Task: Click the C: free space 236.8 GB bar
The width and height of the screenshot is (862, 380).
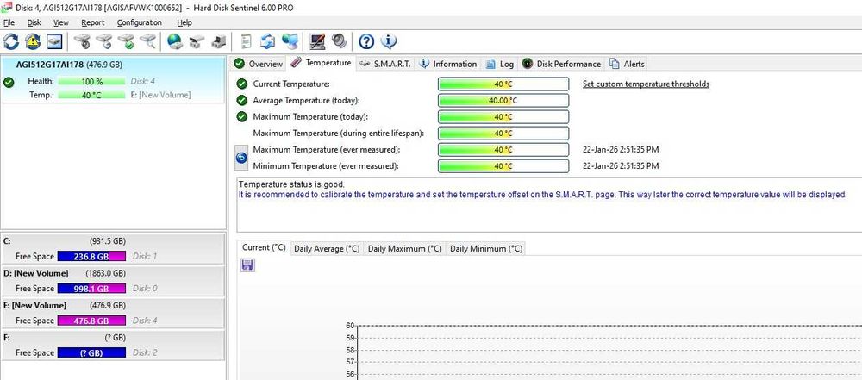Action: click(x=92, y=256)
